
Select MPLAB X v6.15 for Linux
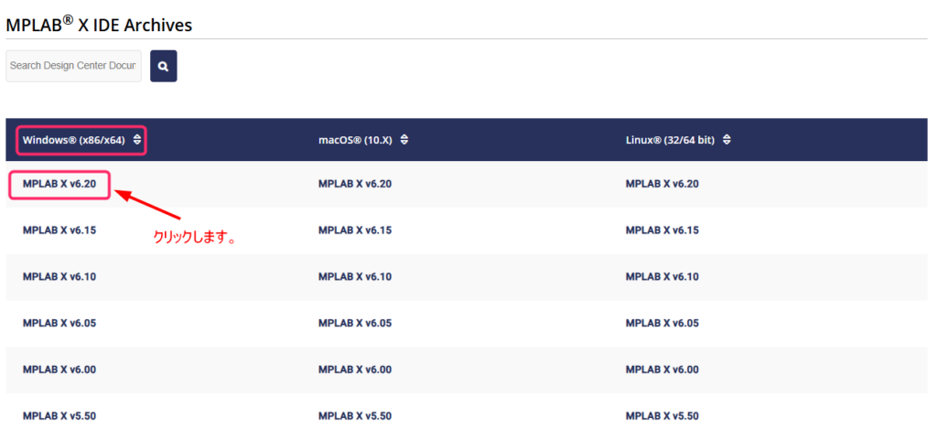pos(662,230)
